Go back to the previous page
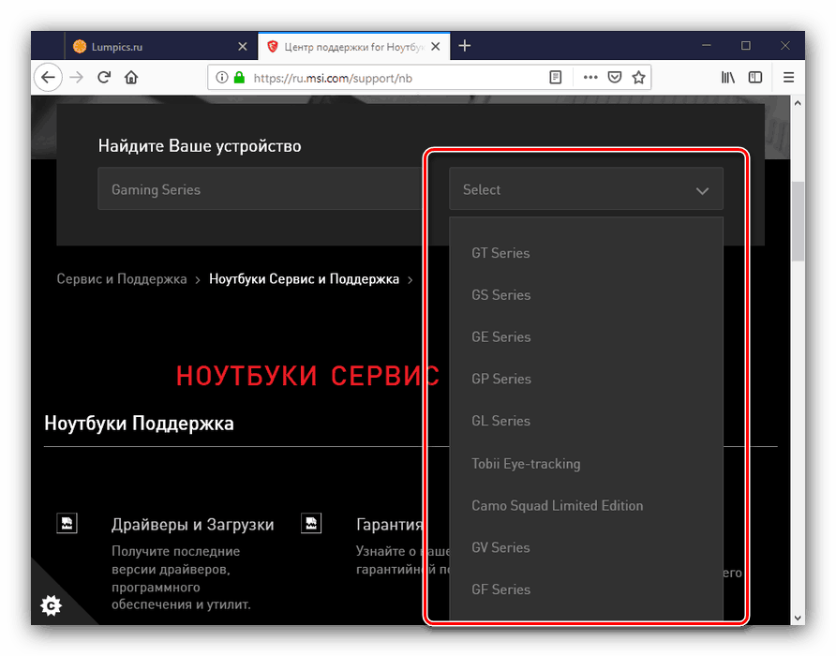Screen dimensions: 836x656 click(48, 78)
